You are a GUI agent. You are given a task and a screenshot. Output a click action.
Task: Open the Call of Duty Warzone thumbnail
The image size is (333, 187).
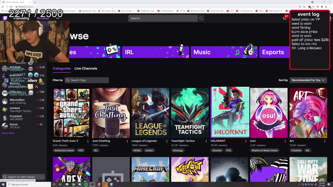pyautogui.click(x=309, y=169)
